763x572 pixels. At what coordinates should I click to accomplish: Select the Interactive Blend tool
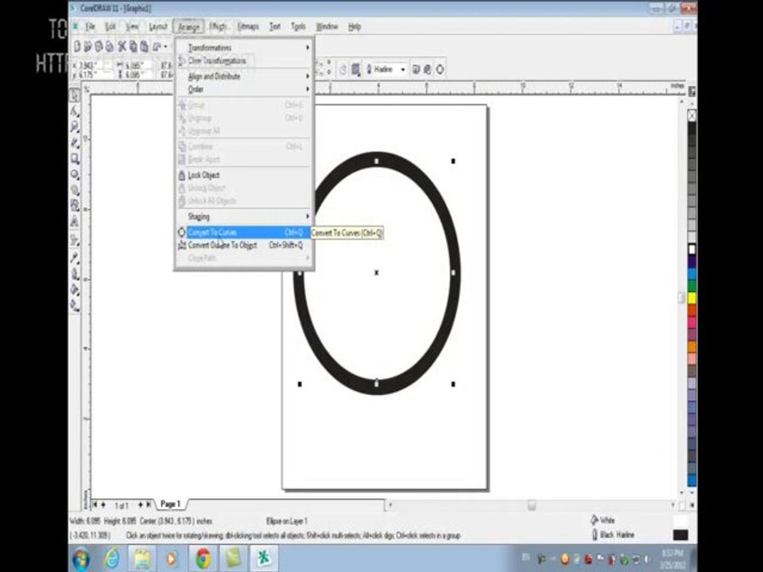click(75, 240)
